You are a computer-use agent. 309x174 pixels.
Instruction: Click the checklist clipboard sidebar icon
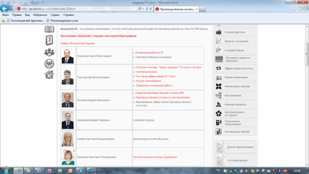coord(49,40)
